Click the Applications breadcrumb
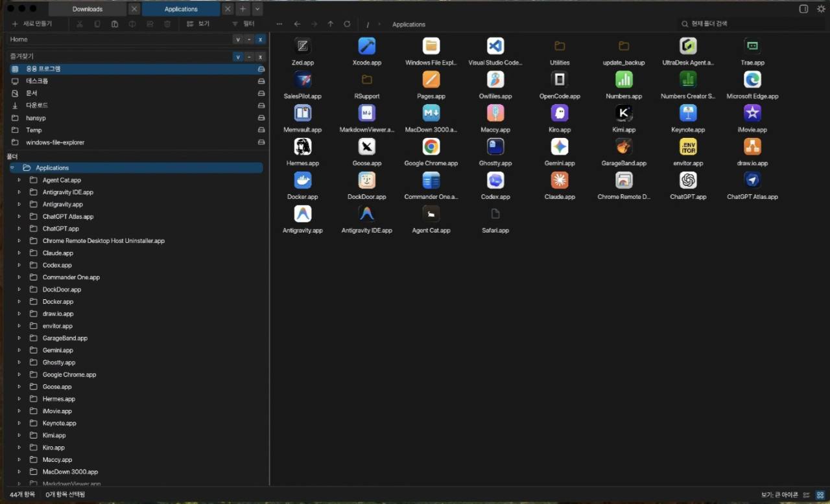The height and width of the screenshot is (504, 830). click(x=409, y=25)
